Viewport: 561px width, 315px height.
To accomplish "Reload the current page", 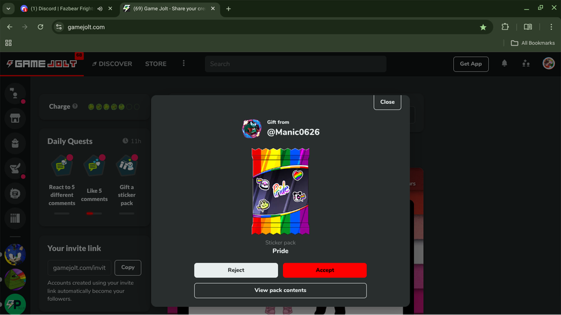I will [x=41, y=27].
